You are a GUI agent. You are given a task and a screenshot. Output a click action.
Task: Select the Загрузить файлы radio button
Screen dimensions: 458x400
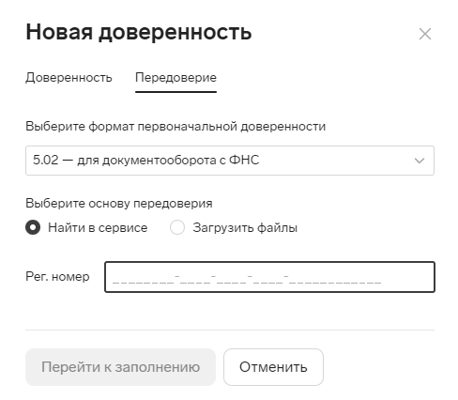(x=177, y=227)
